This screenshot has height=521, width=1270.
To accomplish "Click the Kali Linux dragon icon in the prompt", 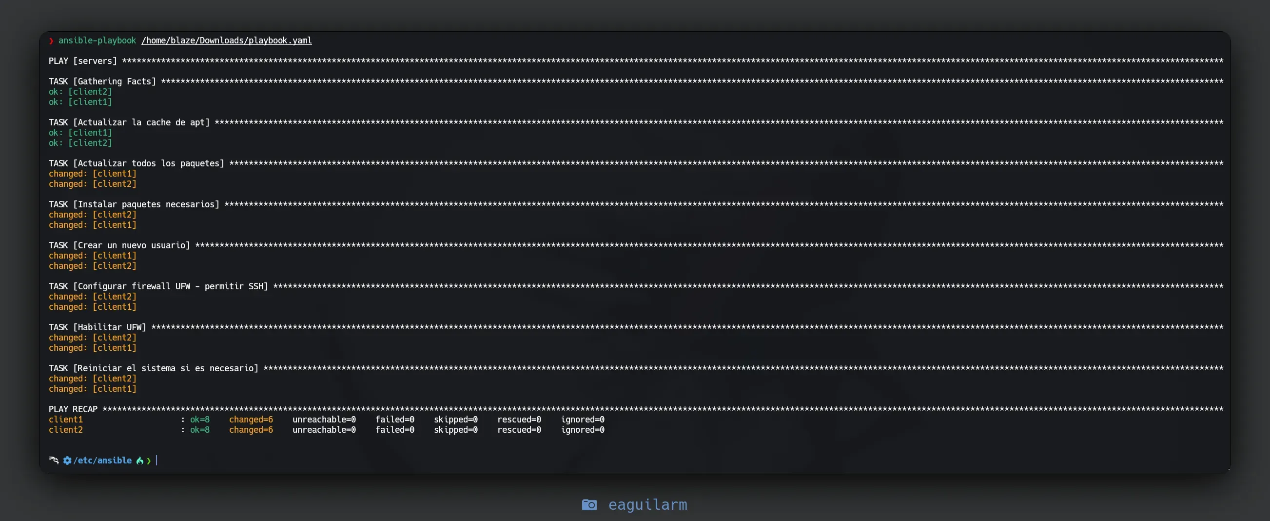I will (x=53, y=460).
